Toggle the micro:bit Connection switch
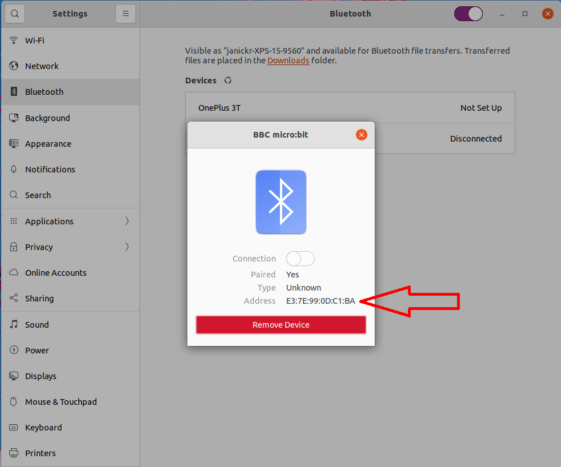 tap(300, 259)
